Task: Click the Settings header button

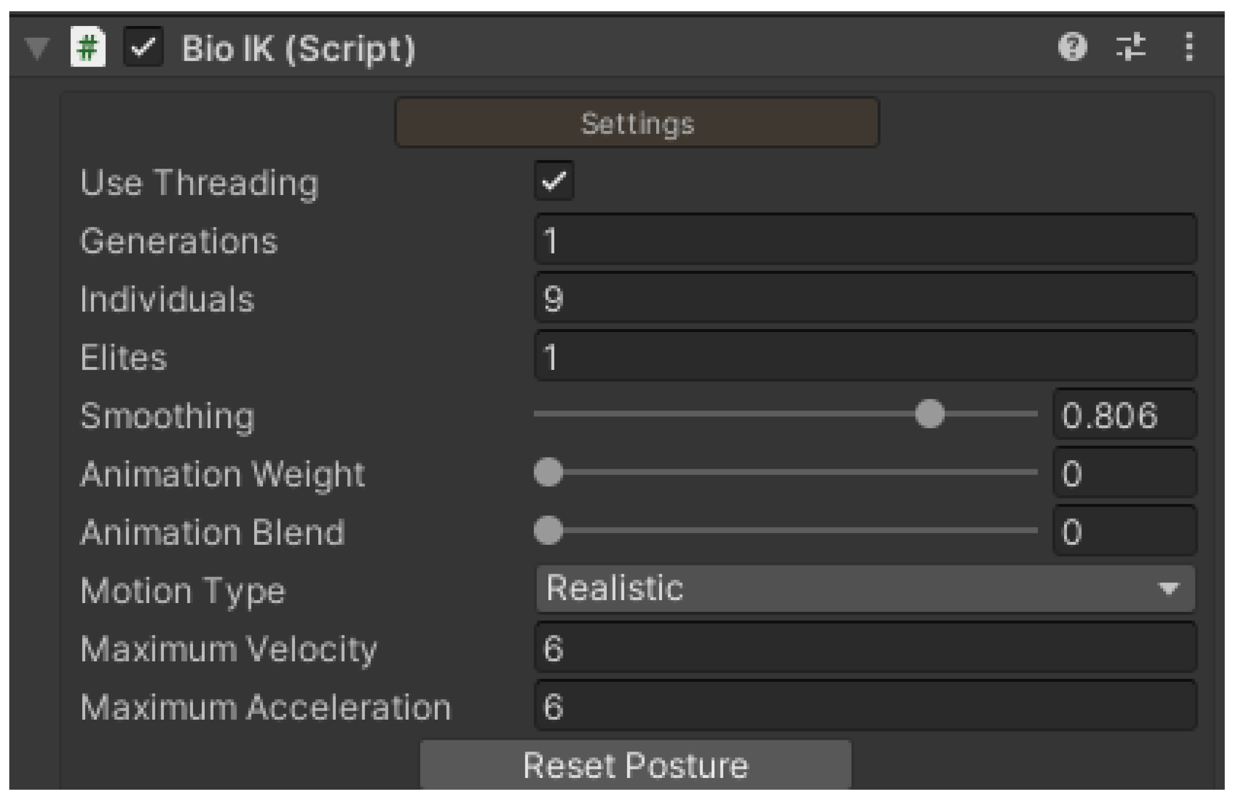Action: click(x=637, y=123)
